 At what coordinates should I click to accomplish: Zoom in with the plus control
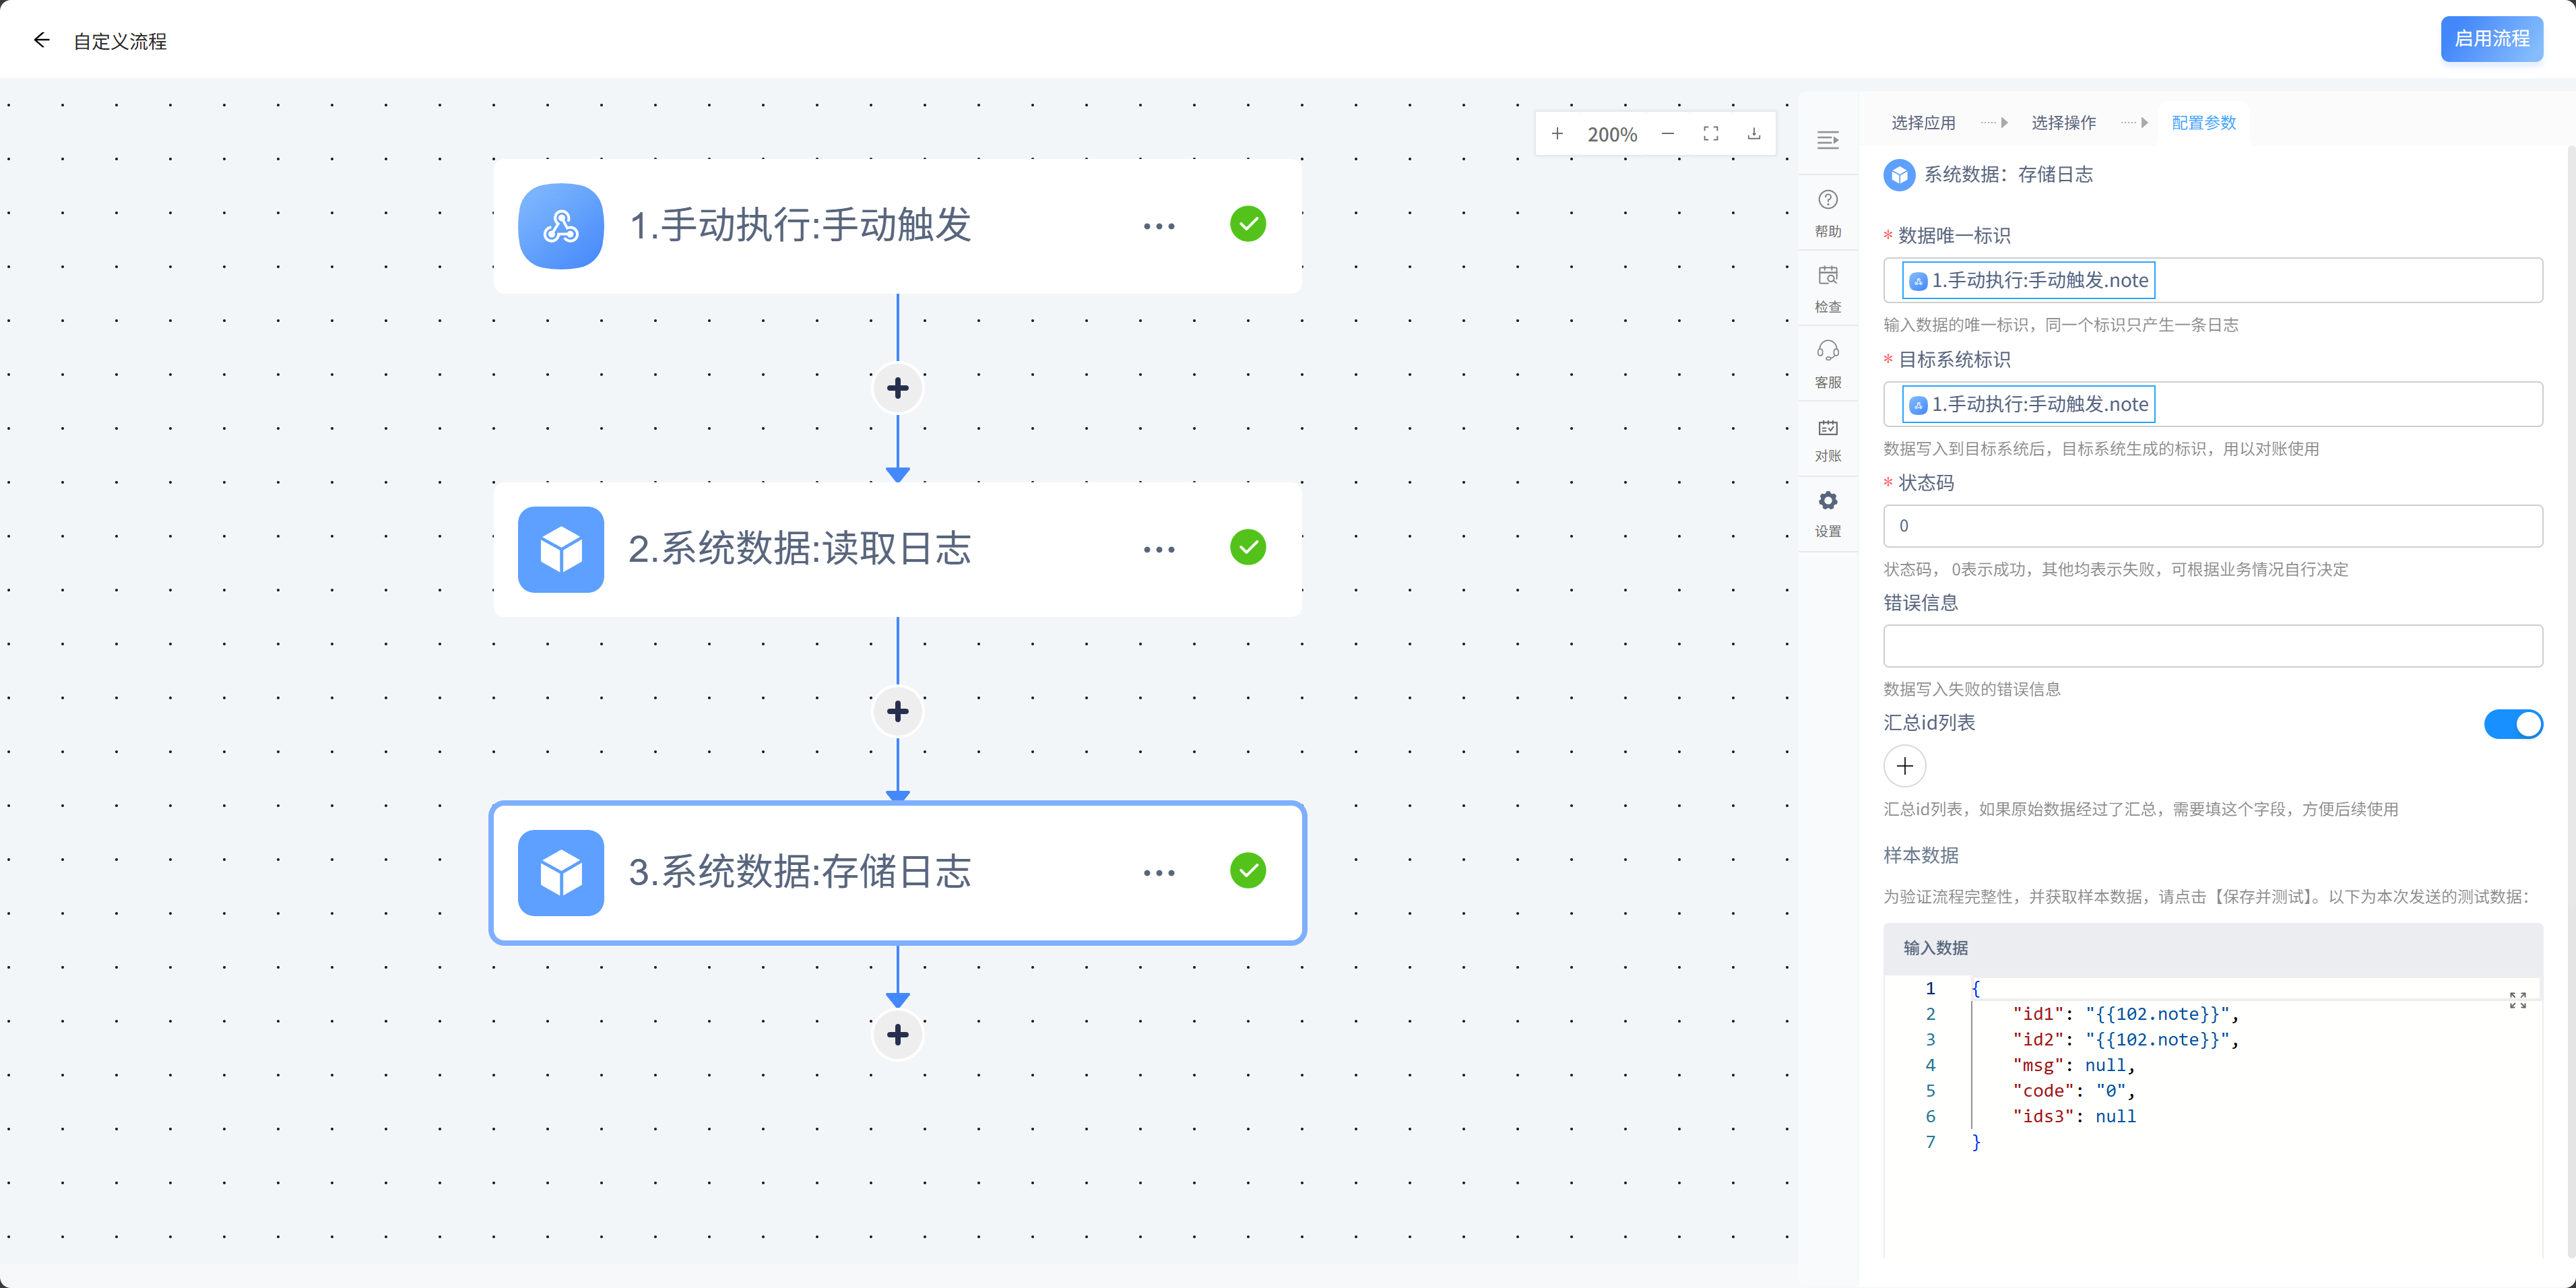coord(1556,134)
